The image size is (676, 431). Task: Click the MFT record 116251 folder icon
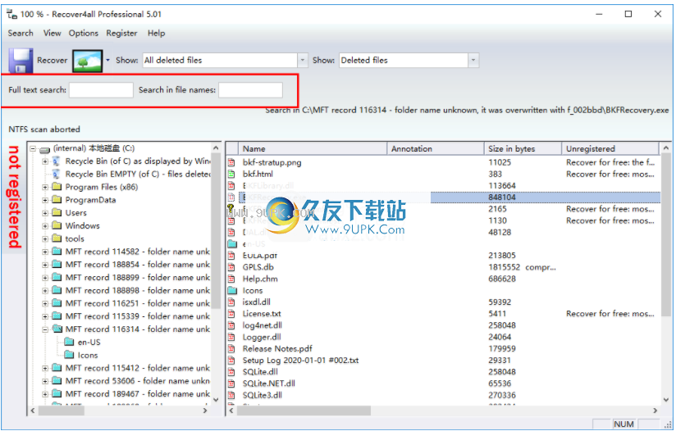click(57, 303)
